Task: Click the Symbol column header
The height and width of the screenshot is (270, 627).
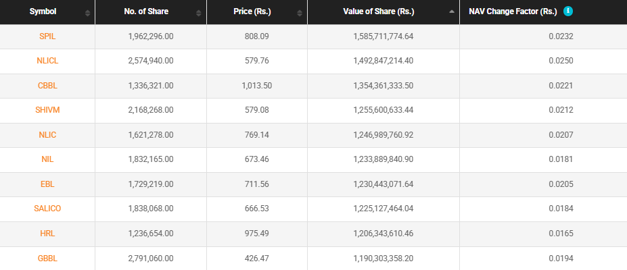Action: click(43, 12)
